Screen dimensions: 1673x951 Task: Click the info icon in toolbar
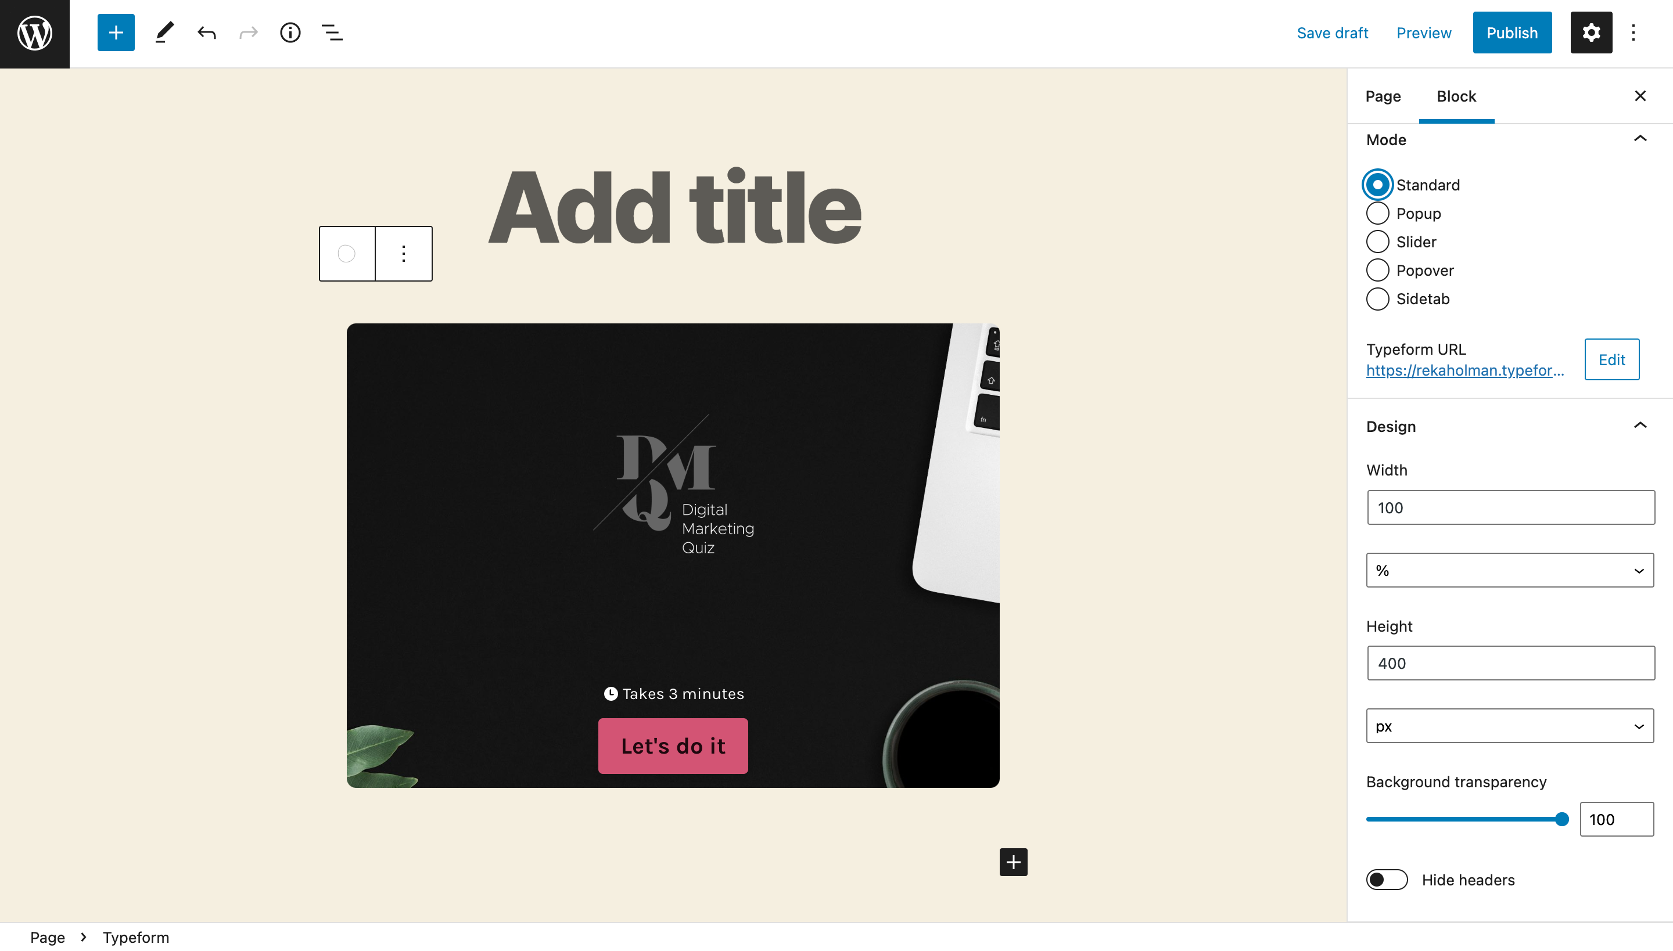click(289, 32)
